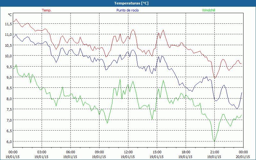Click the °C unit label on axis
This screenshot has width=256, height=160.
pyautogui.click(x=10, y=15)
